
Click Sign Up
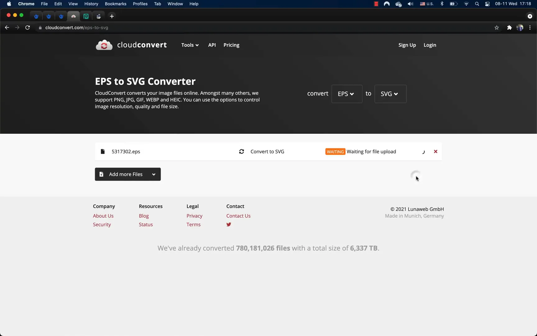[407, 45]
